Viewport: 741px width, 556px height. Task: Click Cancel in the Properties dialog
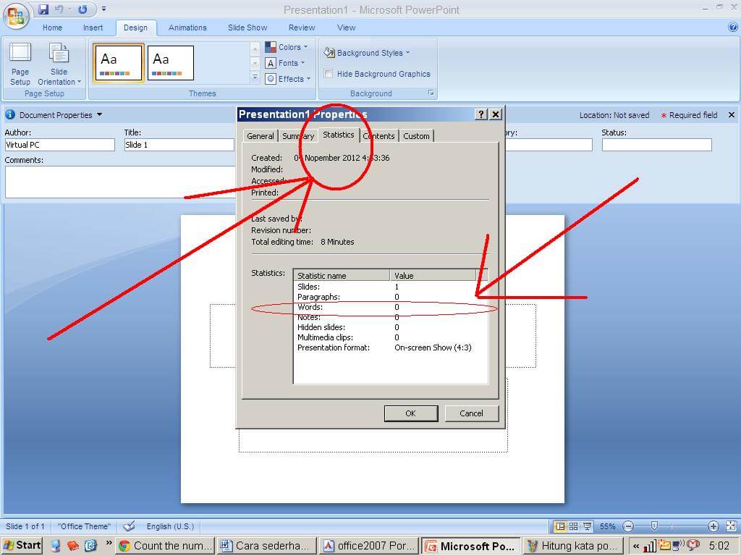(x=472, y=413)
